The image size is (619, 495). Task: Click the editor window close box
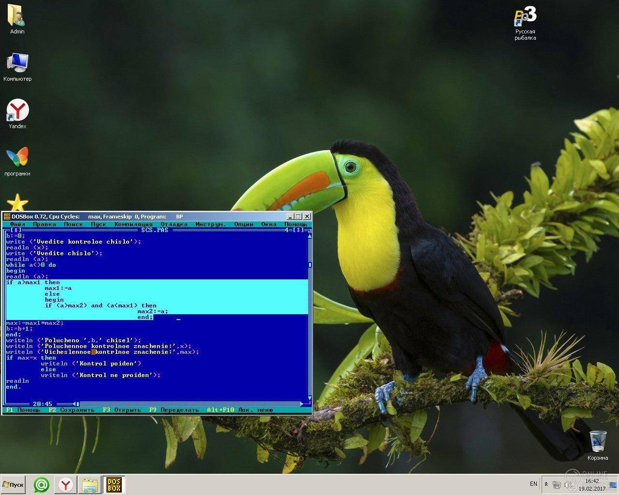click(x=15, y=230)
